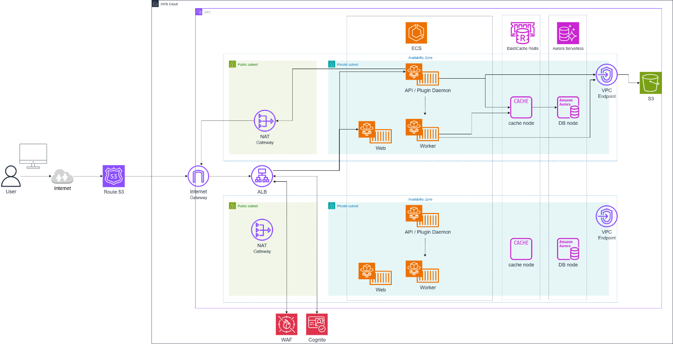Click "Public subnet" label in the upper zone

pyautogui.click(x=248, y=64)
